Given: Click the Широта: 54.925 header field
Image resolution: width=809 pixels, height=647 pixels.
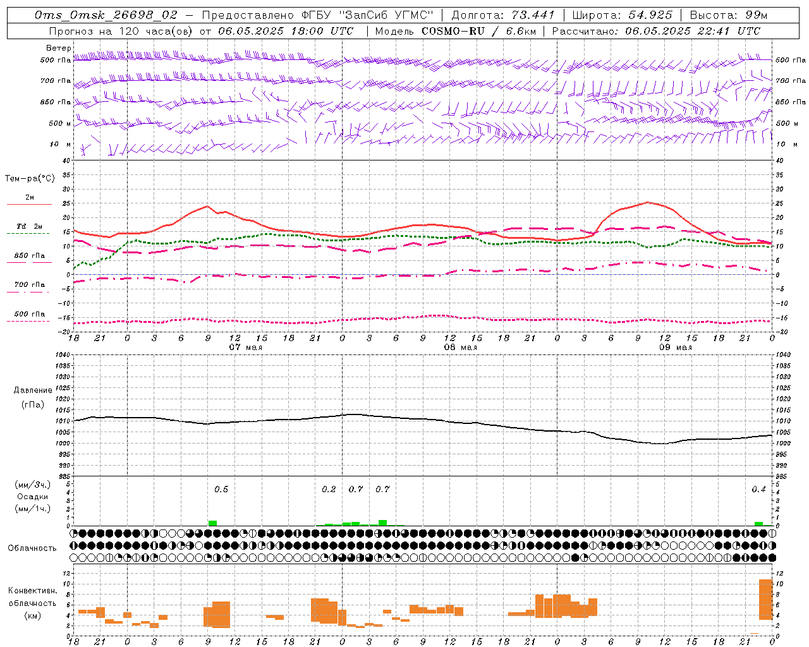Looking at the screenshot, I should [x=622, y=15].
